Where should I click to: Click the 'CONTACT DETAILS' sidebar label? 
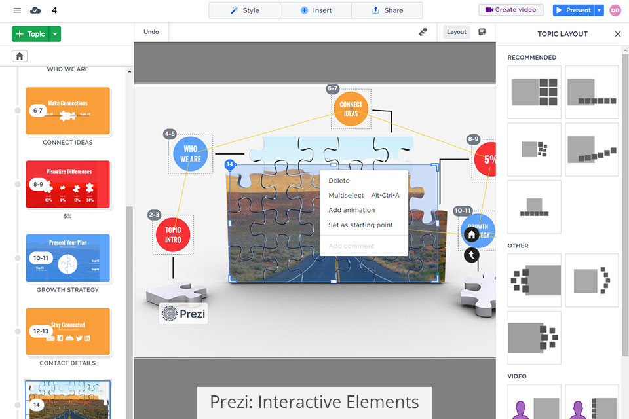coord(67,363)
